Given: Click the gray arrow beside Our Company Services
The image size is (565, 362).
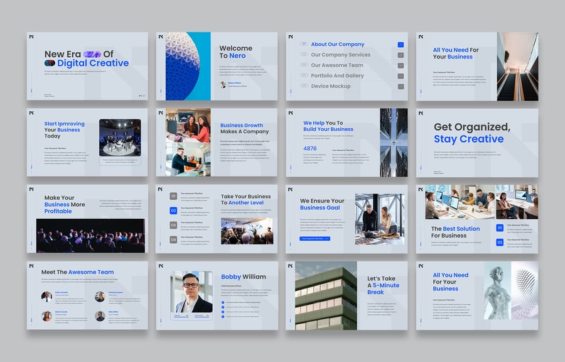Looking at the screenshot, I should [401, 55].
